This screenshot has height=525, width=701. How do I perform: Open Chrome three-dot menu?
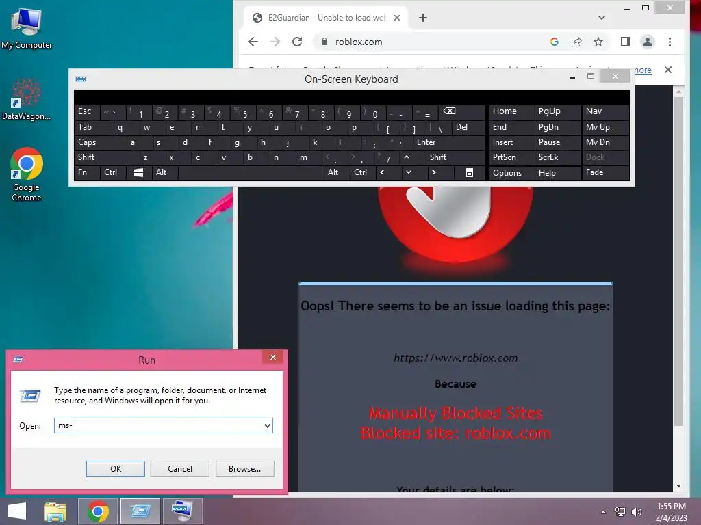tap(670, 42)
